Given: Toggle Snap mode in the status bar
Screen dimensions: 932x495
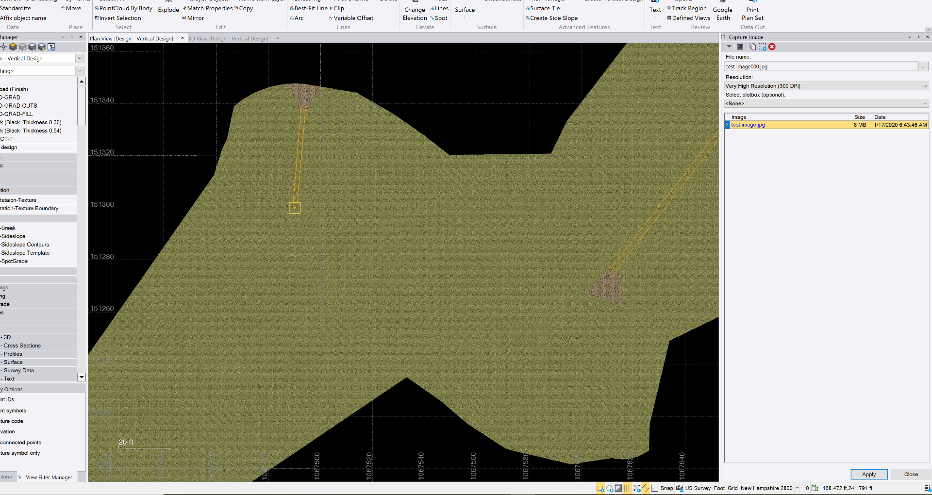Looking at the screenshot, I should click(x=666, y=488).
